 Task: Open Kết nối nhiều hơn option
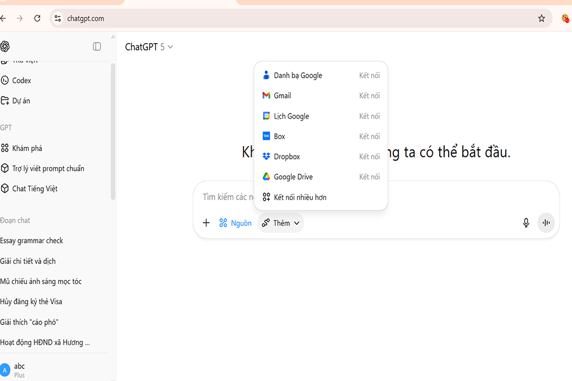299,197
